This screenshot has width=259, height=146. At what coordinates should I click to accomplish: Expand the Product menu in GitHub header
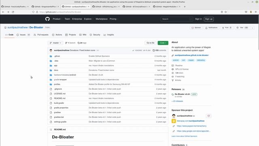pyautogui.click(x=57, y=19)
